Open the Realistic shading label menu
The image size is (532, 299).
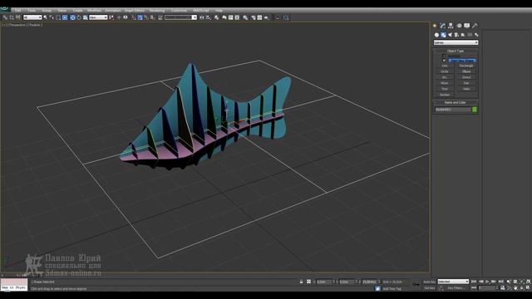click(35, 25)
